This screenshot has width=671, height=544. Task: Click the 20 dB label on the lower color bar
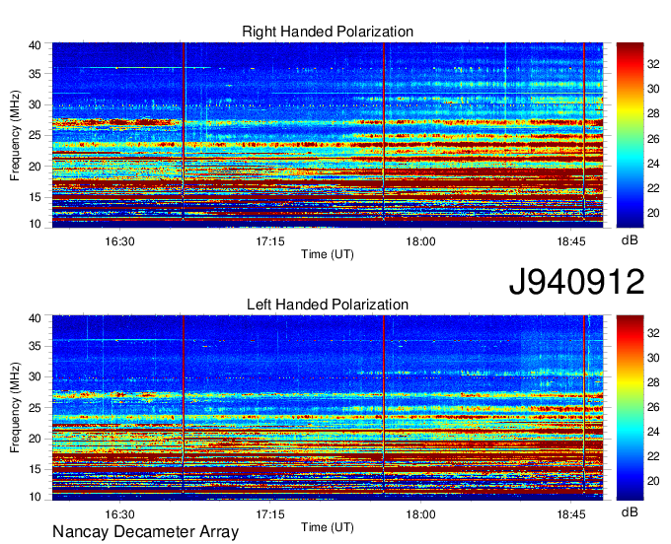pyautogui.click(x=653, y=481)
